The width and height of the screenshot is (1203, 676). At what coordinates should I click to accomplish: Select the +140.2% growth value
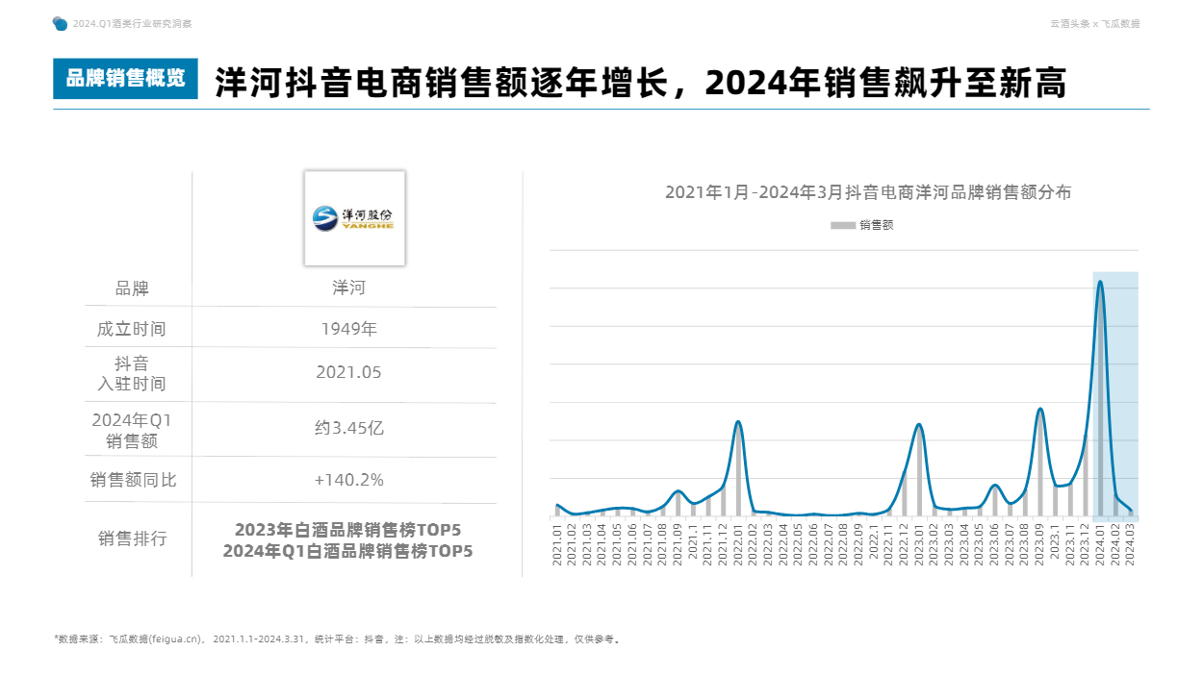[x=348, y=479]
